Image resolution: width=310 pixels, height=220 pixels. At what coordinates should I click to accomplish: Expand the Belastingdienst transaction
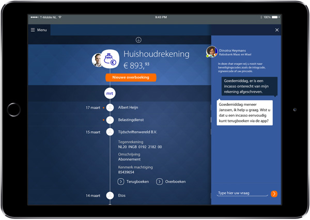130,120
